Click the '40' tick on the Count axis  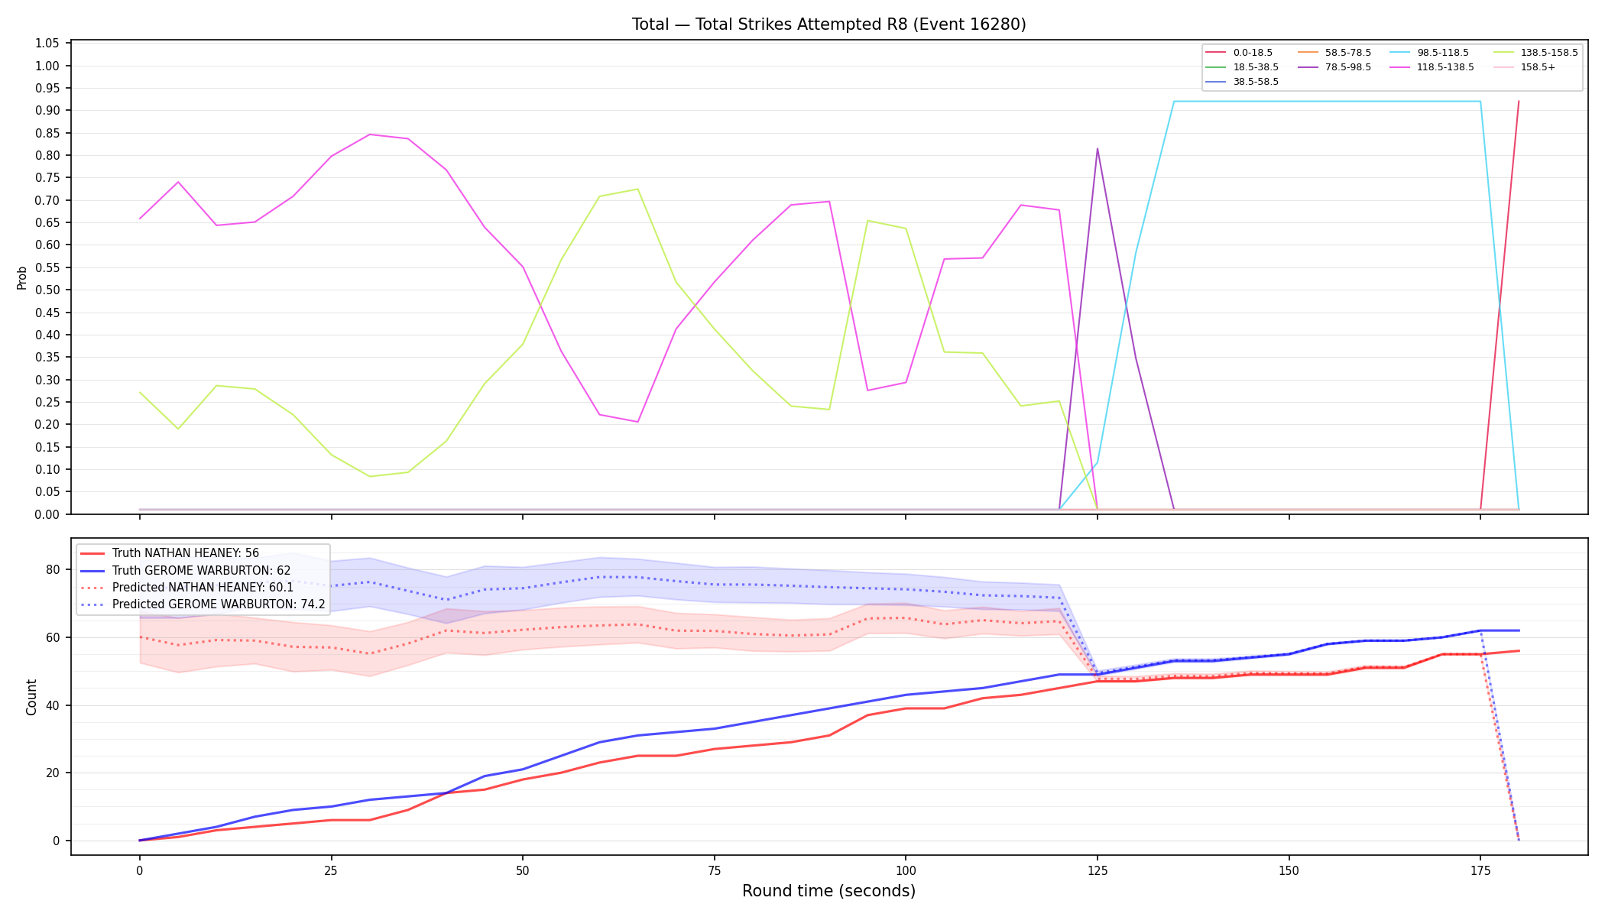coord(53,705)
